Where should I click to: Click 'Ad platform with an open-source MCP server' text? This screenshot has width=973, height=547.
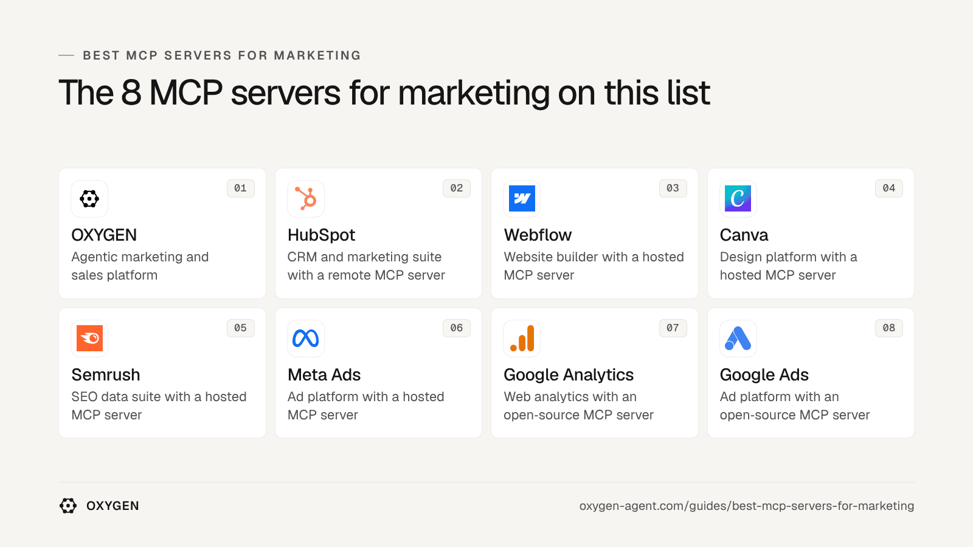[x=795, y=406]
